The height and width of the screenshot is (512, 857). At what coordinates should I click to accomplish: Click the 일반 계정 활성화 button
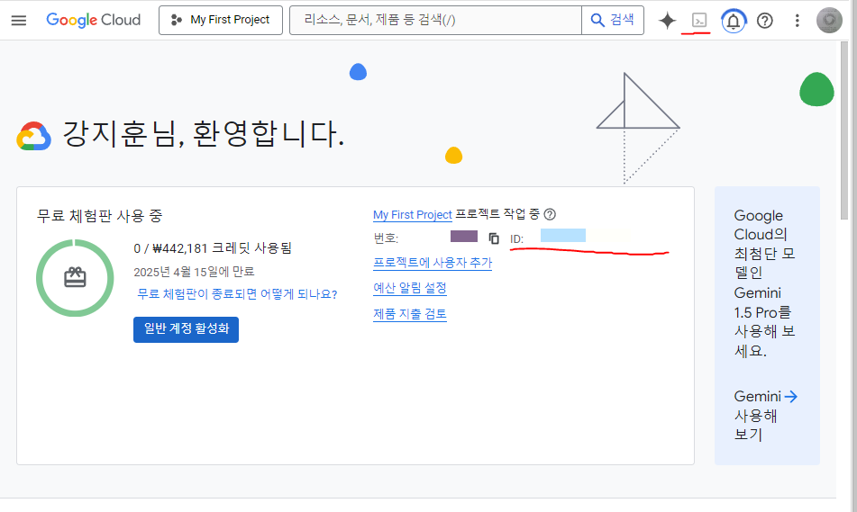click(x=186, y=329)
